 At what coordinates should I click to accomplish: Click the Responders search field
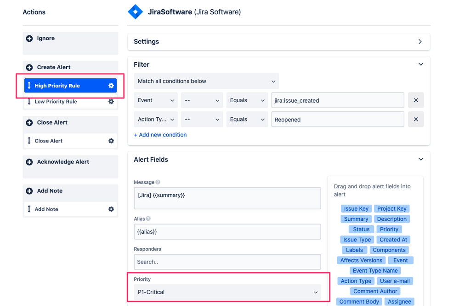(x=227, y=262)
